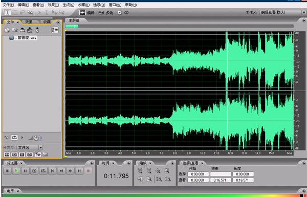This screenshot has height=197, width=307.
Task: Toggle Auto-Play in the Files panel
Action: [x=7, y=138]
